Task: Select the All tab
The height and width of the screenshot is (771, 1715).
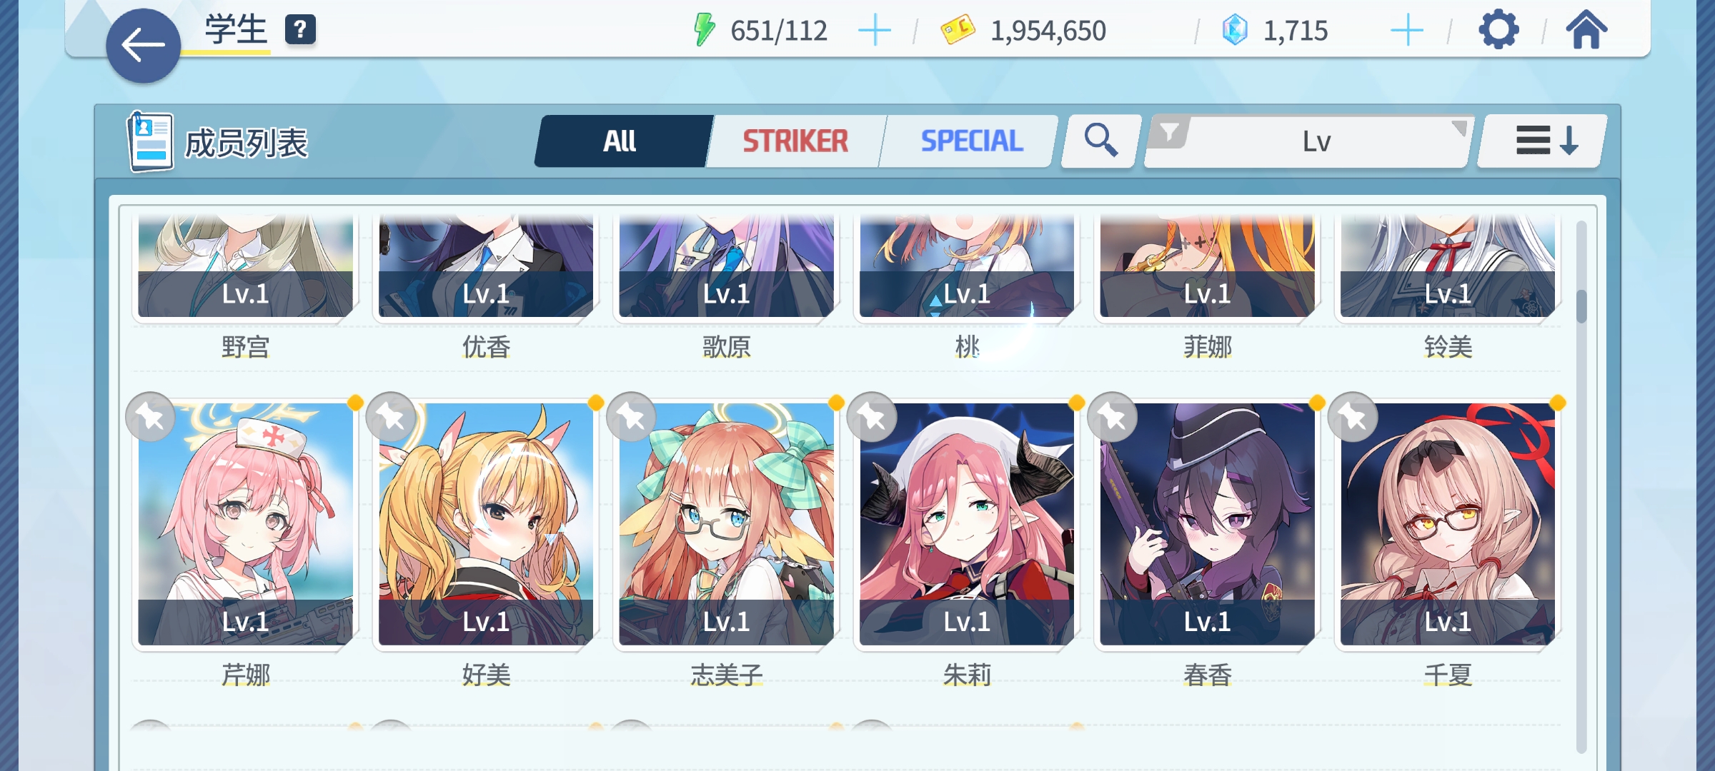Action: tap(620, 141)
